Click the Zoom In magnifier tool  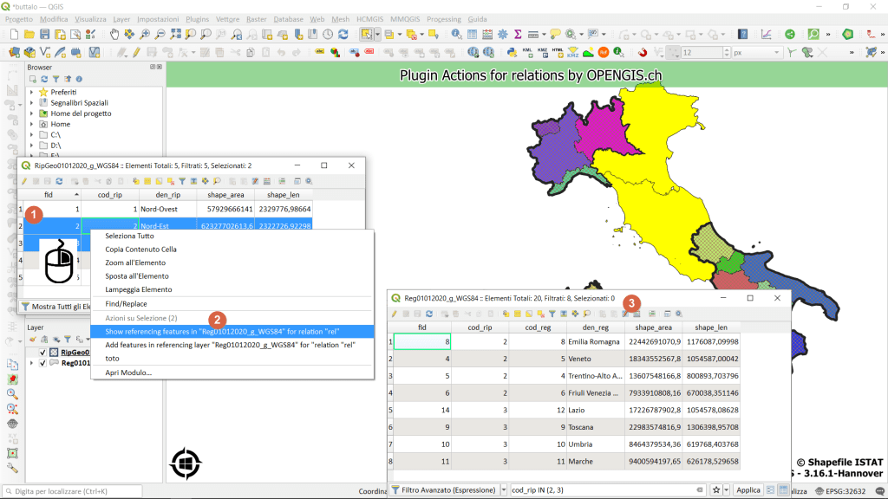tap(145, 35)
